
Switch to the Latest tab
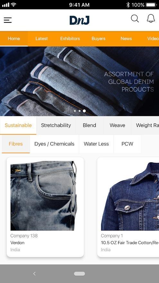point(42,39)
